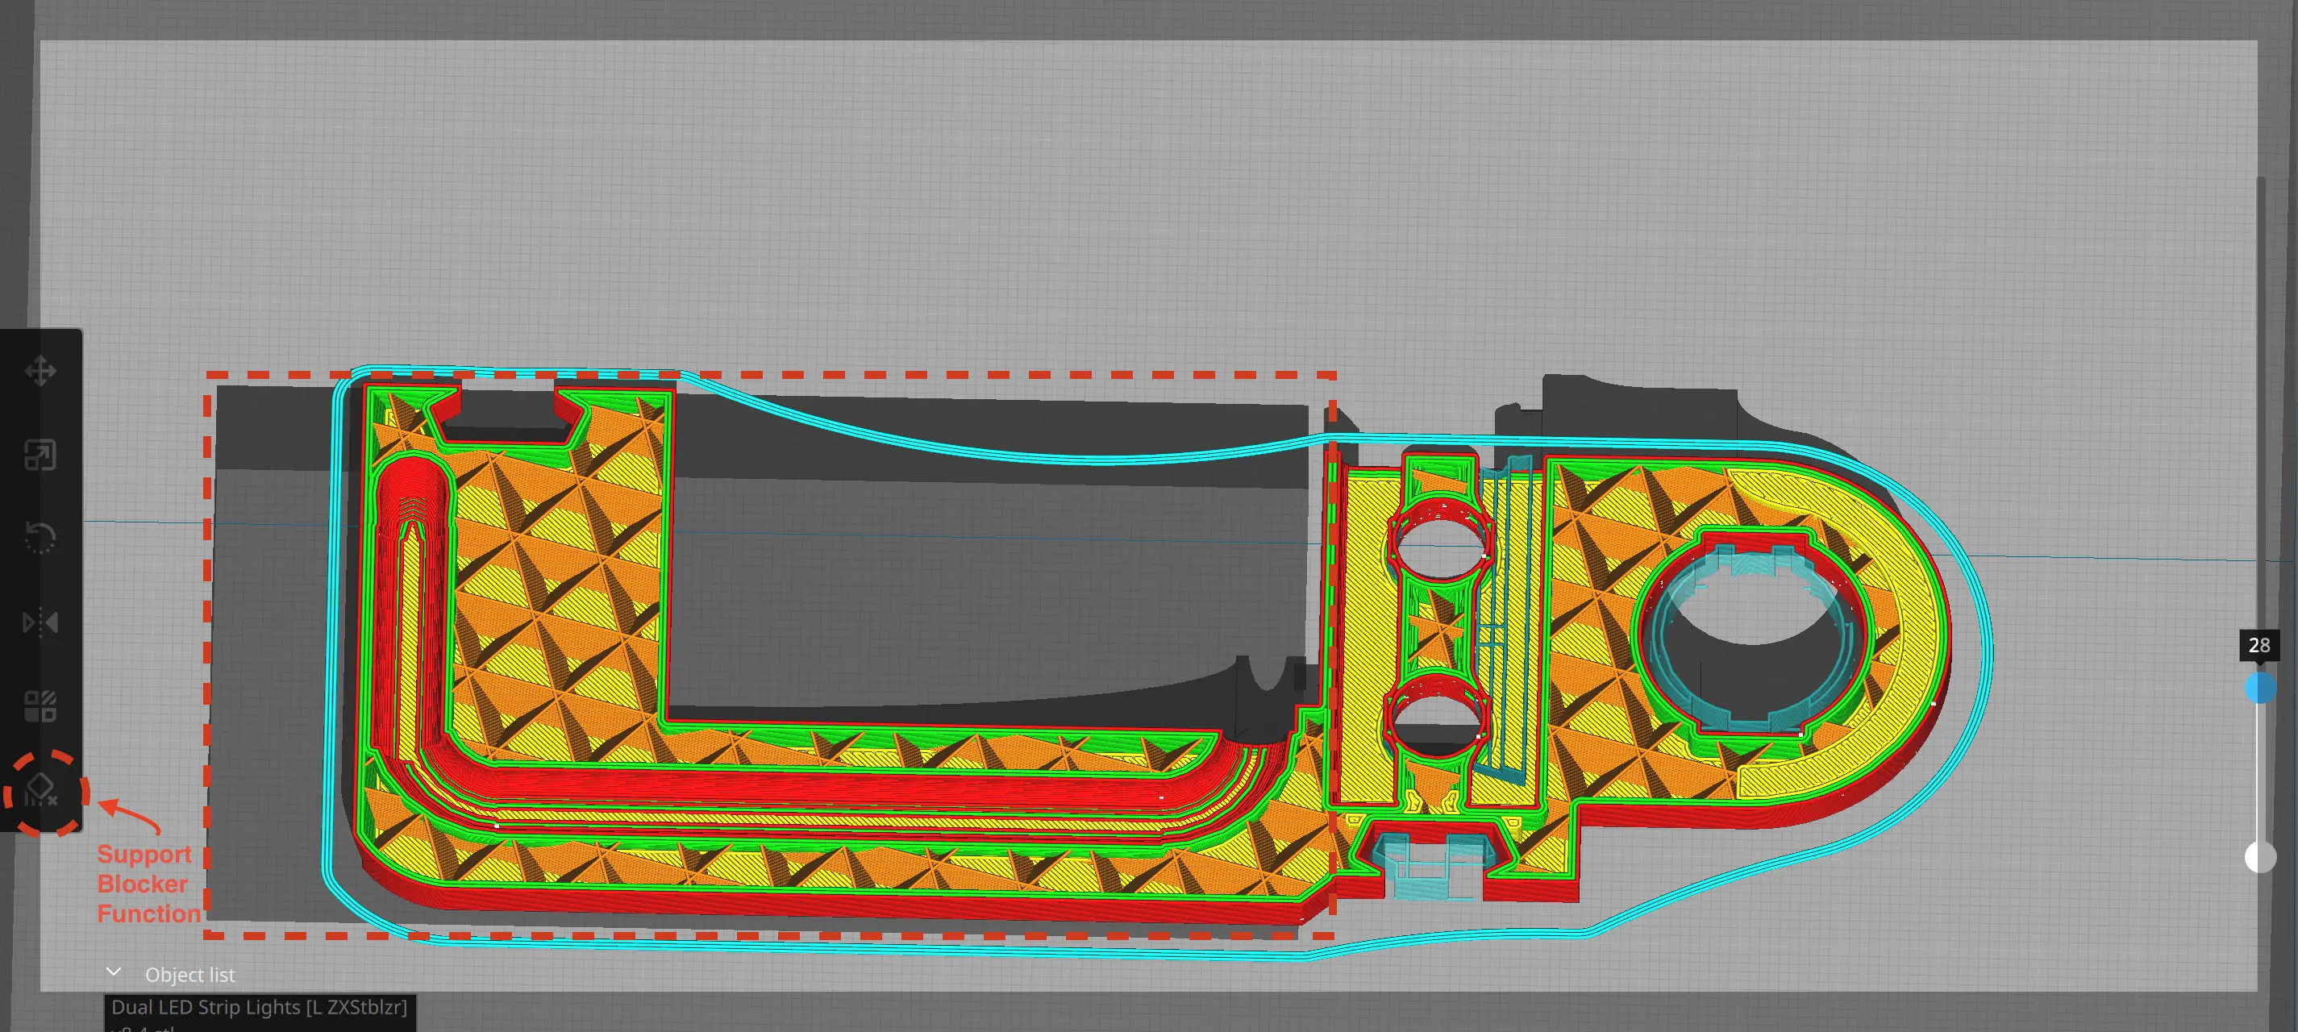Click the Object list label

[190, 975]
